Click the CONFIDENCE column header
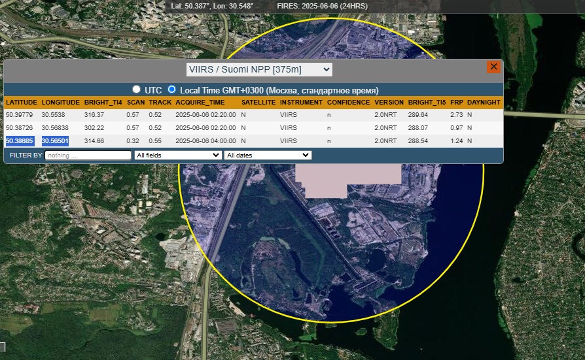The width and height of the screenshot is (585, 360). click(349, 102)
